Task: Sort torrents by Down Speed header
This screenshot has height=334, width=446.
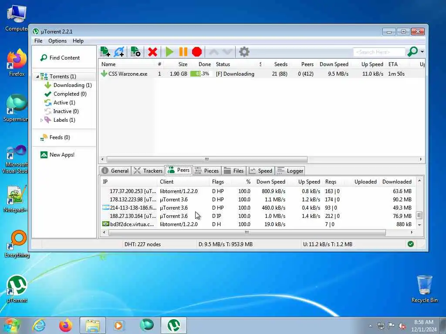Action: tap(334, 64)
